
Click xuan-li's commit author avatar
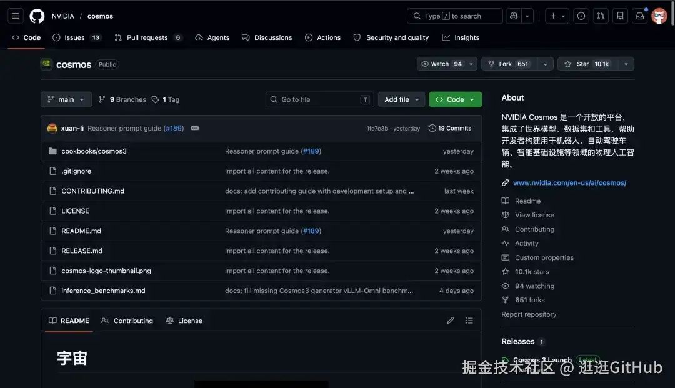[52, 128]
